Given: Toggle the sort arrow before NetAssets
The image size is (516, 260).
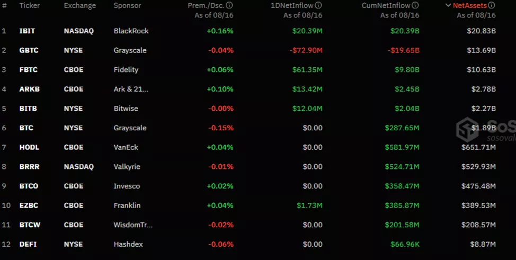Looking at the screenshot, I should (448, 5).
